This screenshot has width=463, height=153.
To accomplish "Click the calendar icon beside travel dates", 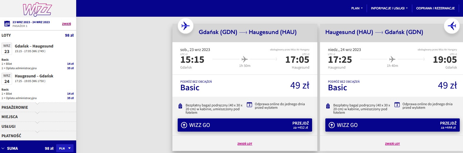I will [x=7, y=24].
